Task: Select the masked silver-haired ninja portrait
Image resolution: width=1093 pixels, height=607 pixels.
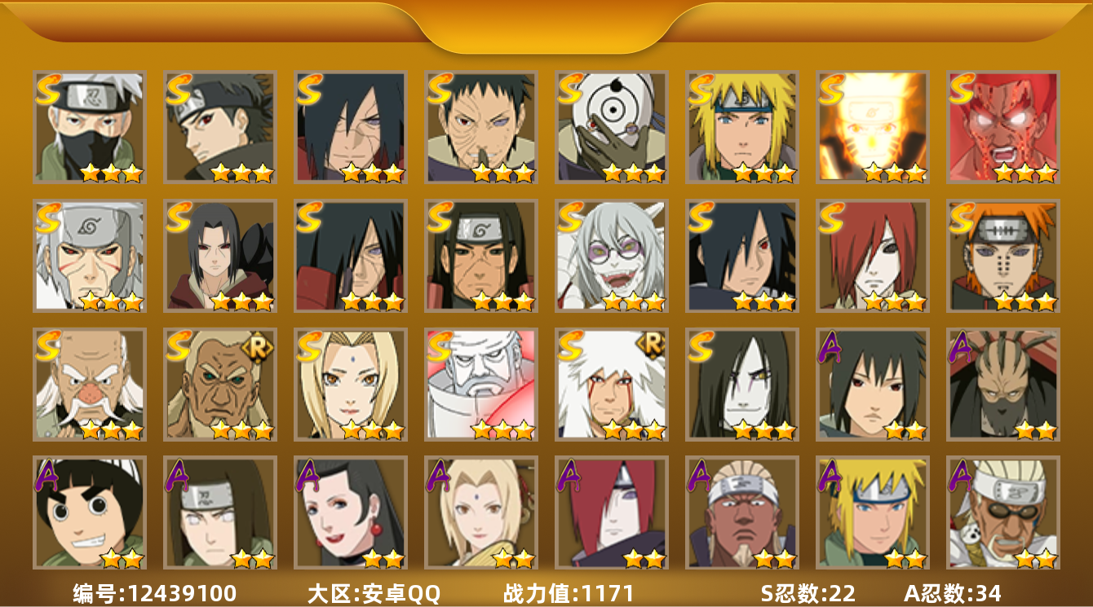Action: click(x=90, y=126)
